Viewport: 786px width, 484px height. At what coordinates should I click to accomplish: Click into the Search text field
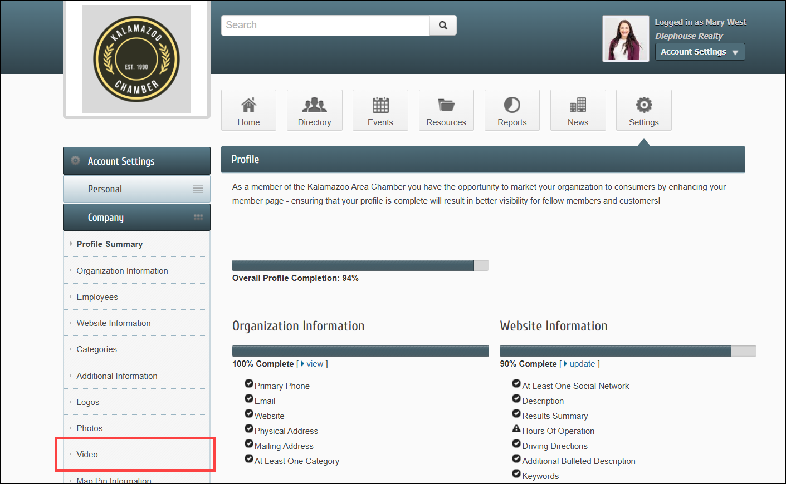coord(325,26)
